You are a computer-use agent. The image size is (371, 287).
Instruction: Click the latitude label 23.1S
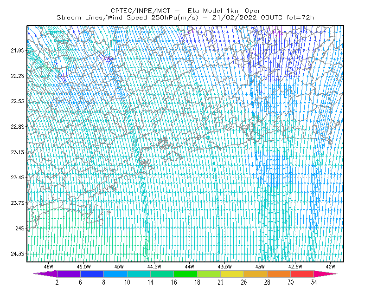[18, 152]
